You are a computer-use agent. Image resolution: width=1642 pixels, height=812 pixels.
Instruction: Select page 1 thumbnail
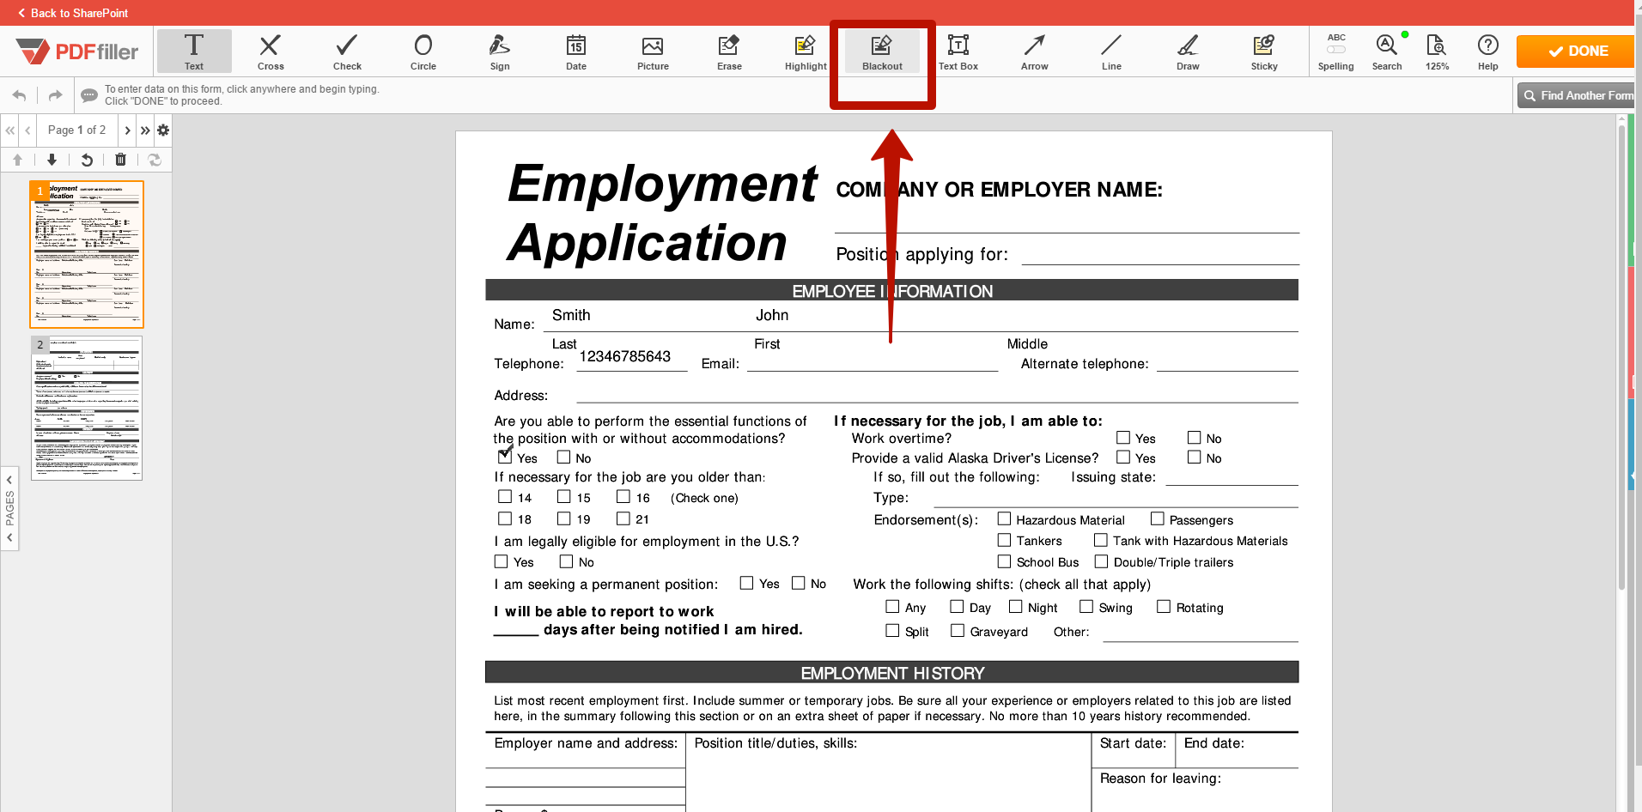(x=87, y=254)
